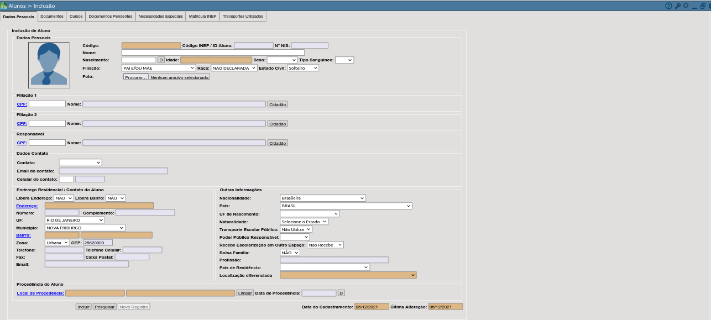
Task: Click the app logo beside Alunos
Action: click(4, 6)
